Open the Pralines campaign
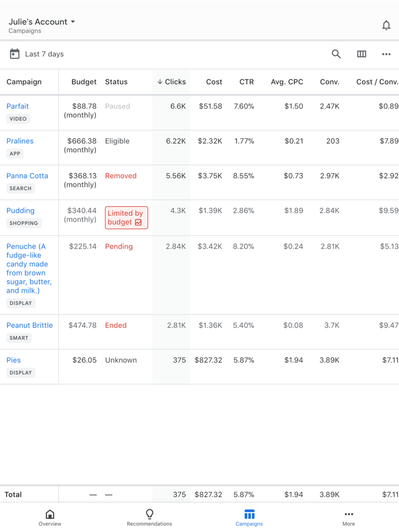Viewport: 399px width, 532px height. coord(19,141)
